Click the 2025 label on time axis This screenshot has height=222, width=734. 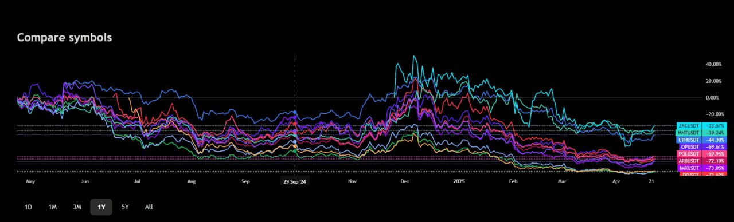459,181
